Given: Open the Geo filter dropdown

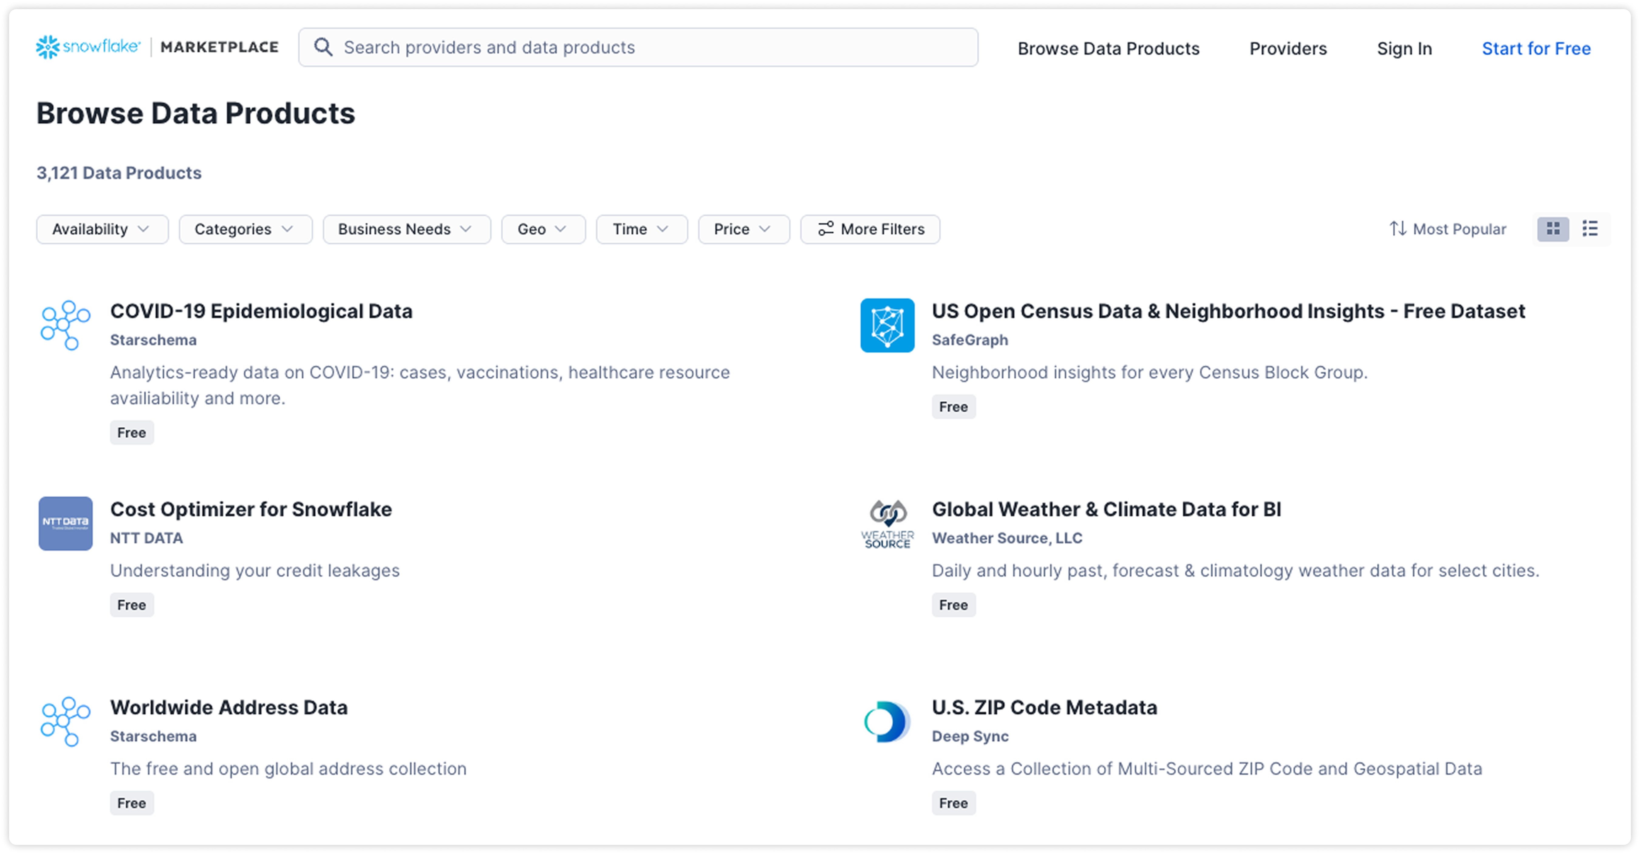Looking at the screenshot, I should 542,229.
